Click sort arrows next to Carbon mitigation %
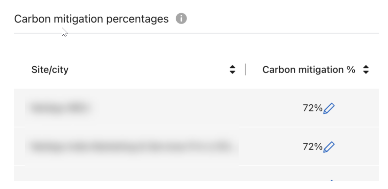The width and height of the screenshot is (388, 189). tap(366, 69)
